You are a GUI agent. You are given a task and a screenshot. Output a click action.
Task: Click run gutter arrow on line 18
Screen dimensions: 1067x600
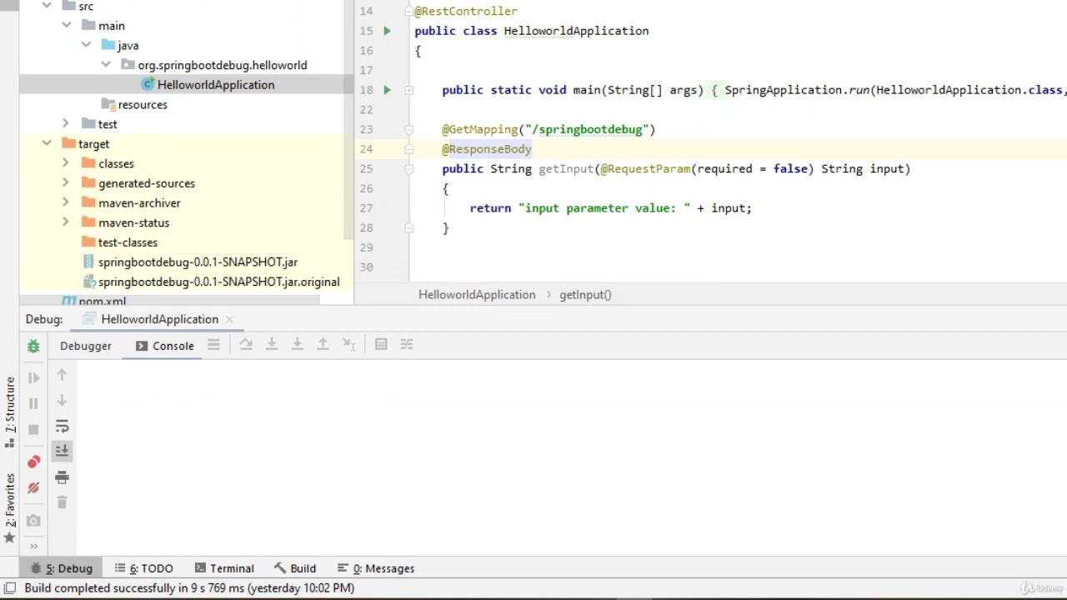(x=387, y=90)
